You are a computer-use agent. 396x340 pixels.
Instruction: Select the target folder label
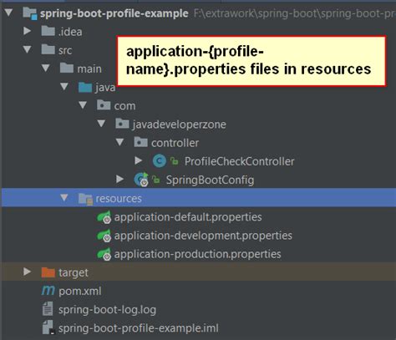pos(74,272)
